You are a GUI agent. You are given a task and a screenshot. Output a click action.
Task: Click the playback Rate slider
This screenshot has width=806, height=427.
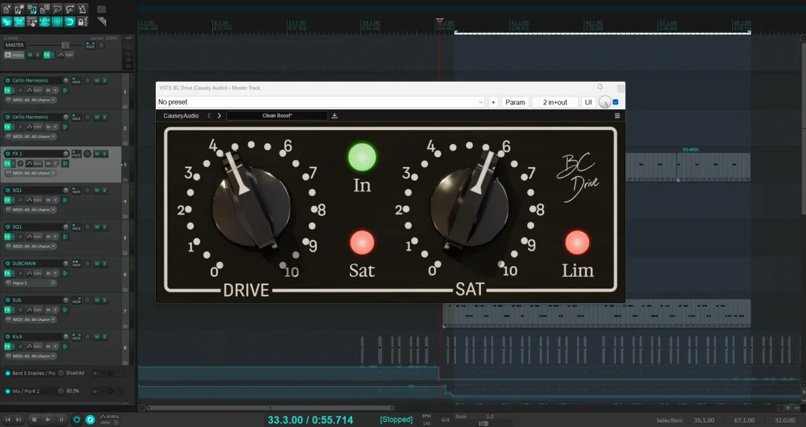[x=483, y=423]
